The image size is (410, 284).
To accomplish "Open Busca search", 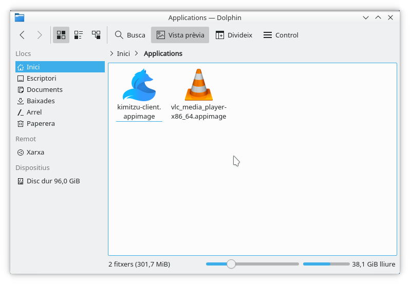I will pyautogui.click(x=130, y=35).
